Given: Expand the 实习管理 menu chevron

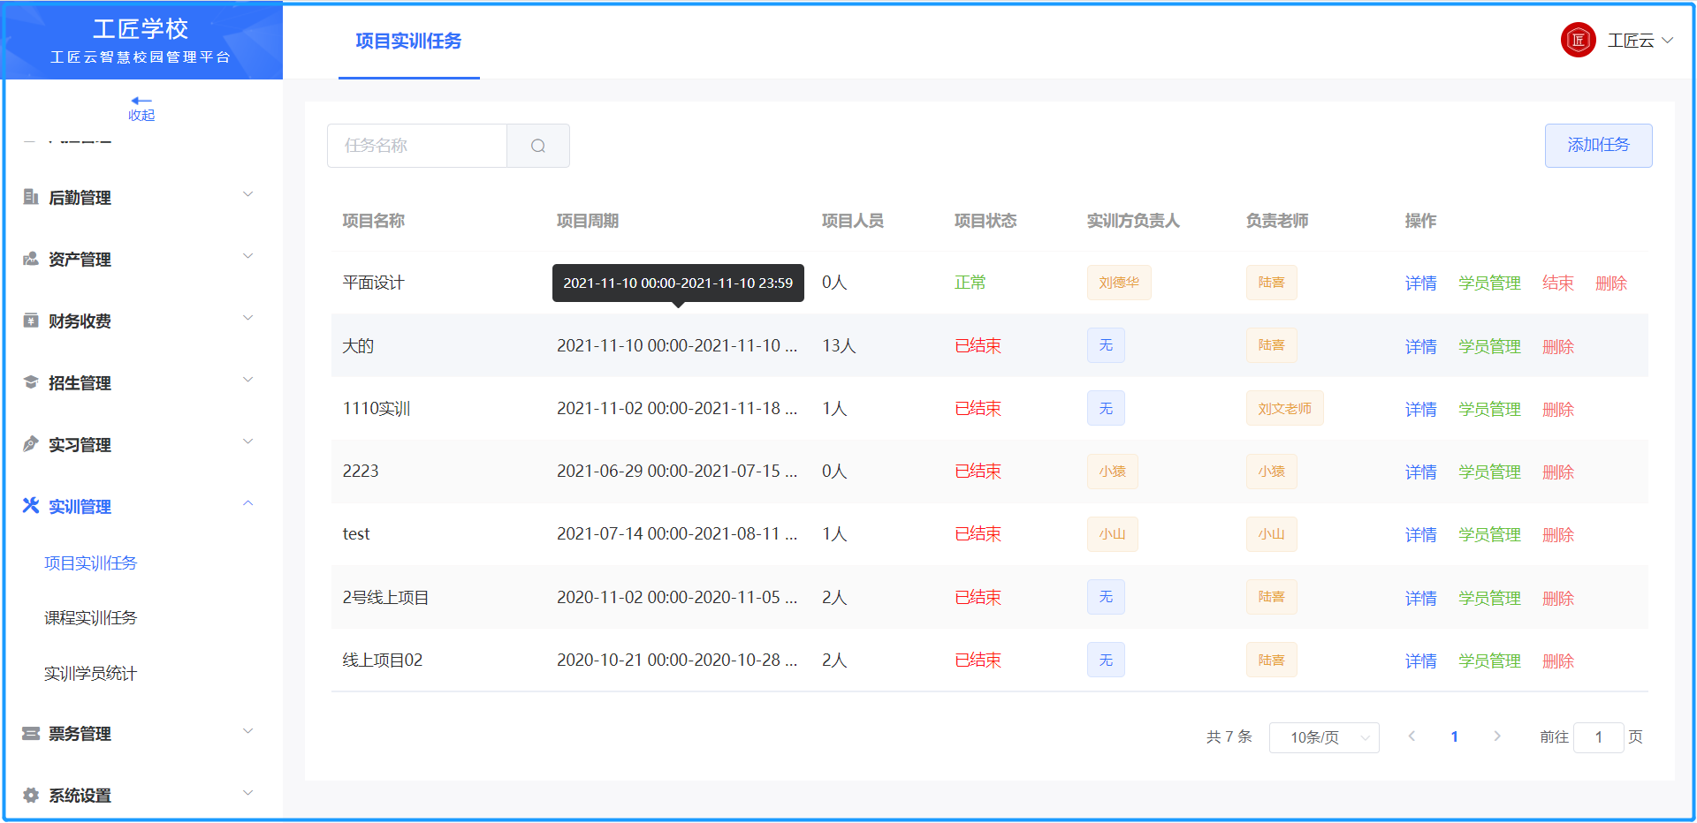Looking at the screenshot, I should pyautogui.click(x=248, y=442).
